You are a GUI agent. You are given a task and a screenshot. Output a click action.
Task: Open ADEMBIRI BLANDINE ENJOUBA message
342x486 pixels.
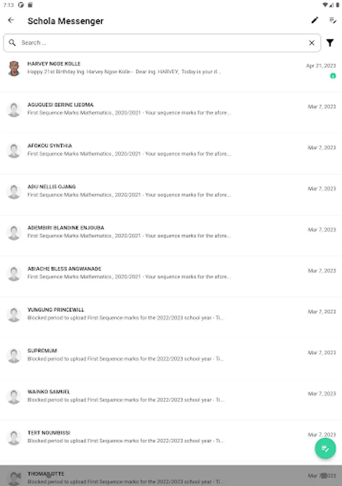[x=171, y=236]
